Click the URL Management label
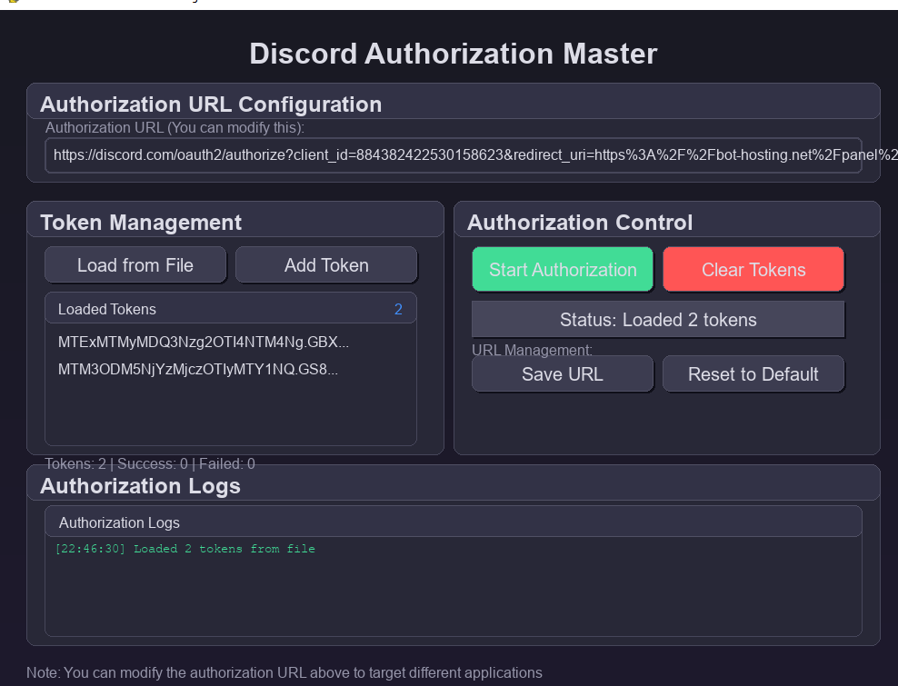The image size is (898, 686). pyautogui.click(x=532, y=349)
